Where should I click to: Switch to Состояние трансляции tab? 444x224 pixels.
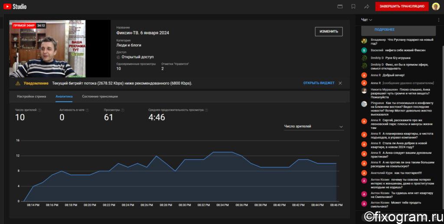pyautogui.click(x=100, y=96)
